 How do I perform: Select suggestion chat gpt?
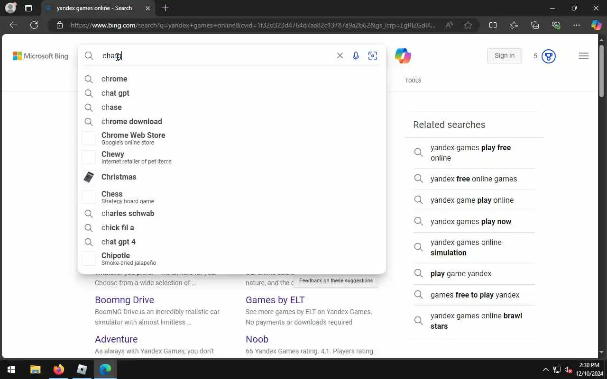(x=232, y=93)
